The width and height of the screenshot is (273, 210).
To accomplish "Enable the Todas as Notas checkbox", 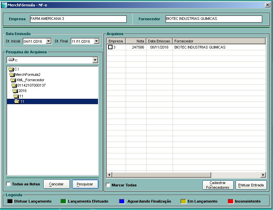I will (8, 184).
